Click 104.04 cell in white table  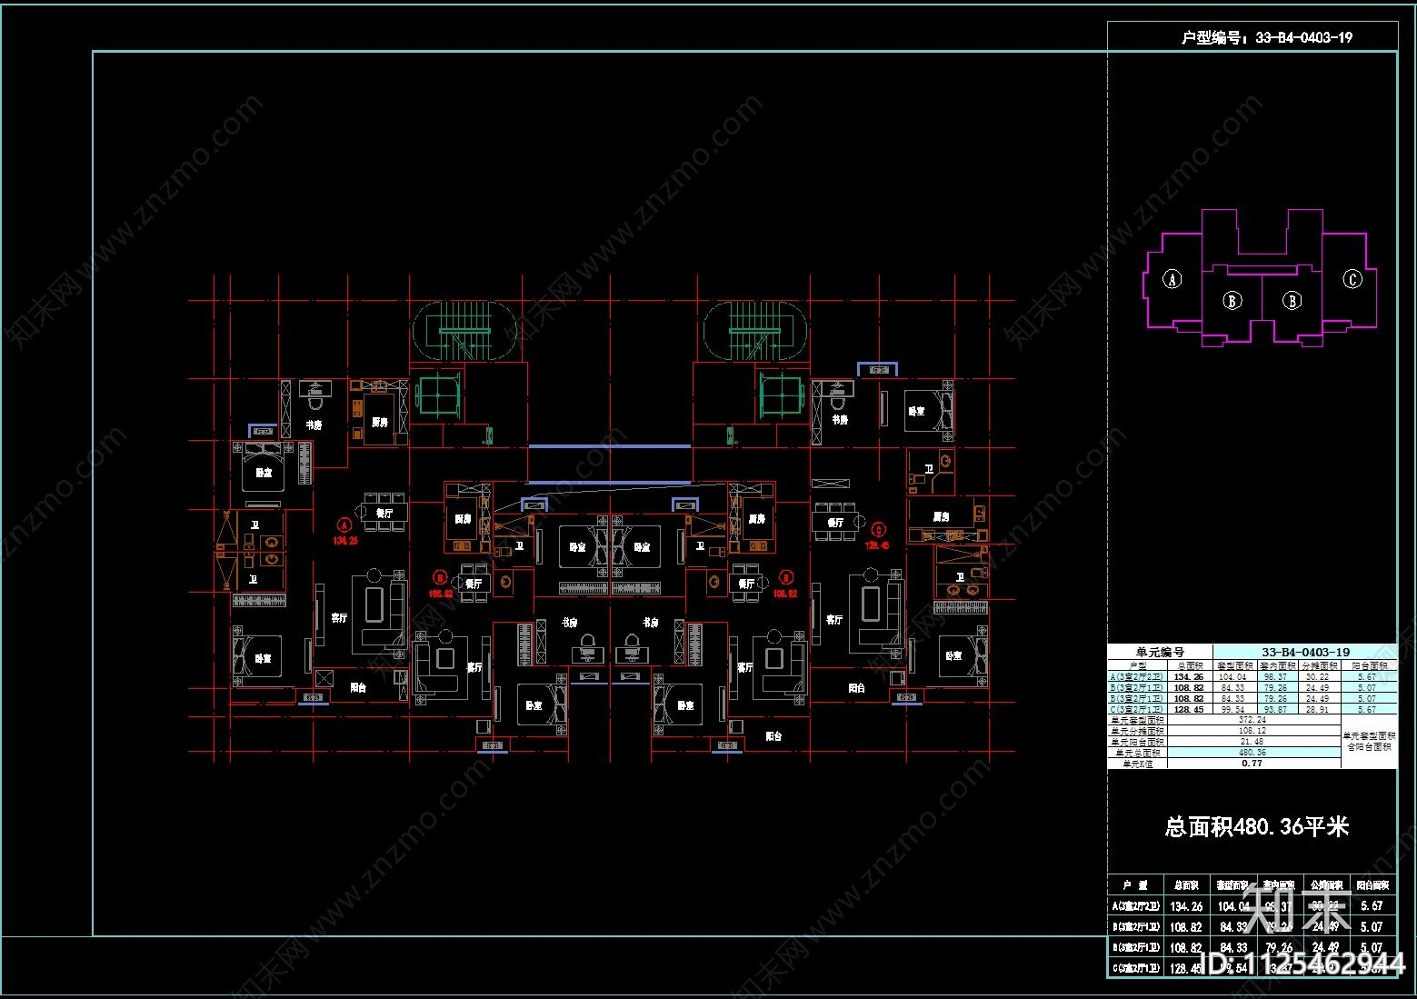pos(1234,675)
